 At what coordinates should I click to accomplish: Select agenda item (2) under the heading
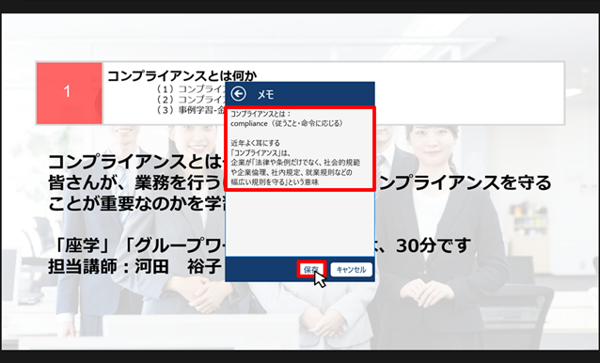pos(191,100)
